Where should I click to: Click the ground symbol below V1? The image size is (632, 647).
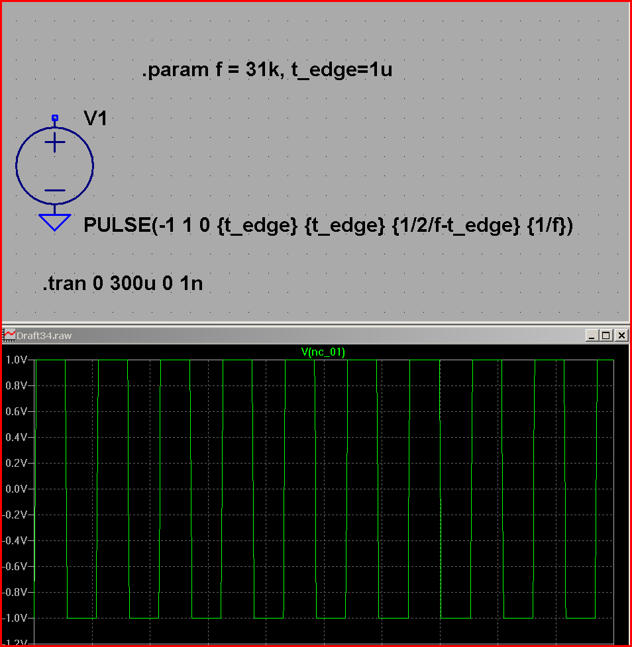[54, 223]
